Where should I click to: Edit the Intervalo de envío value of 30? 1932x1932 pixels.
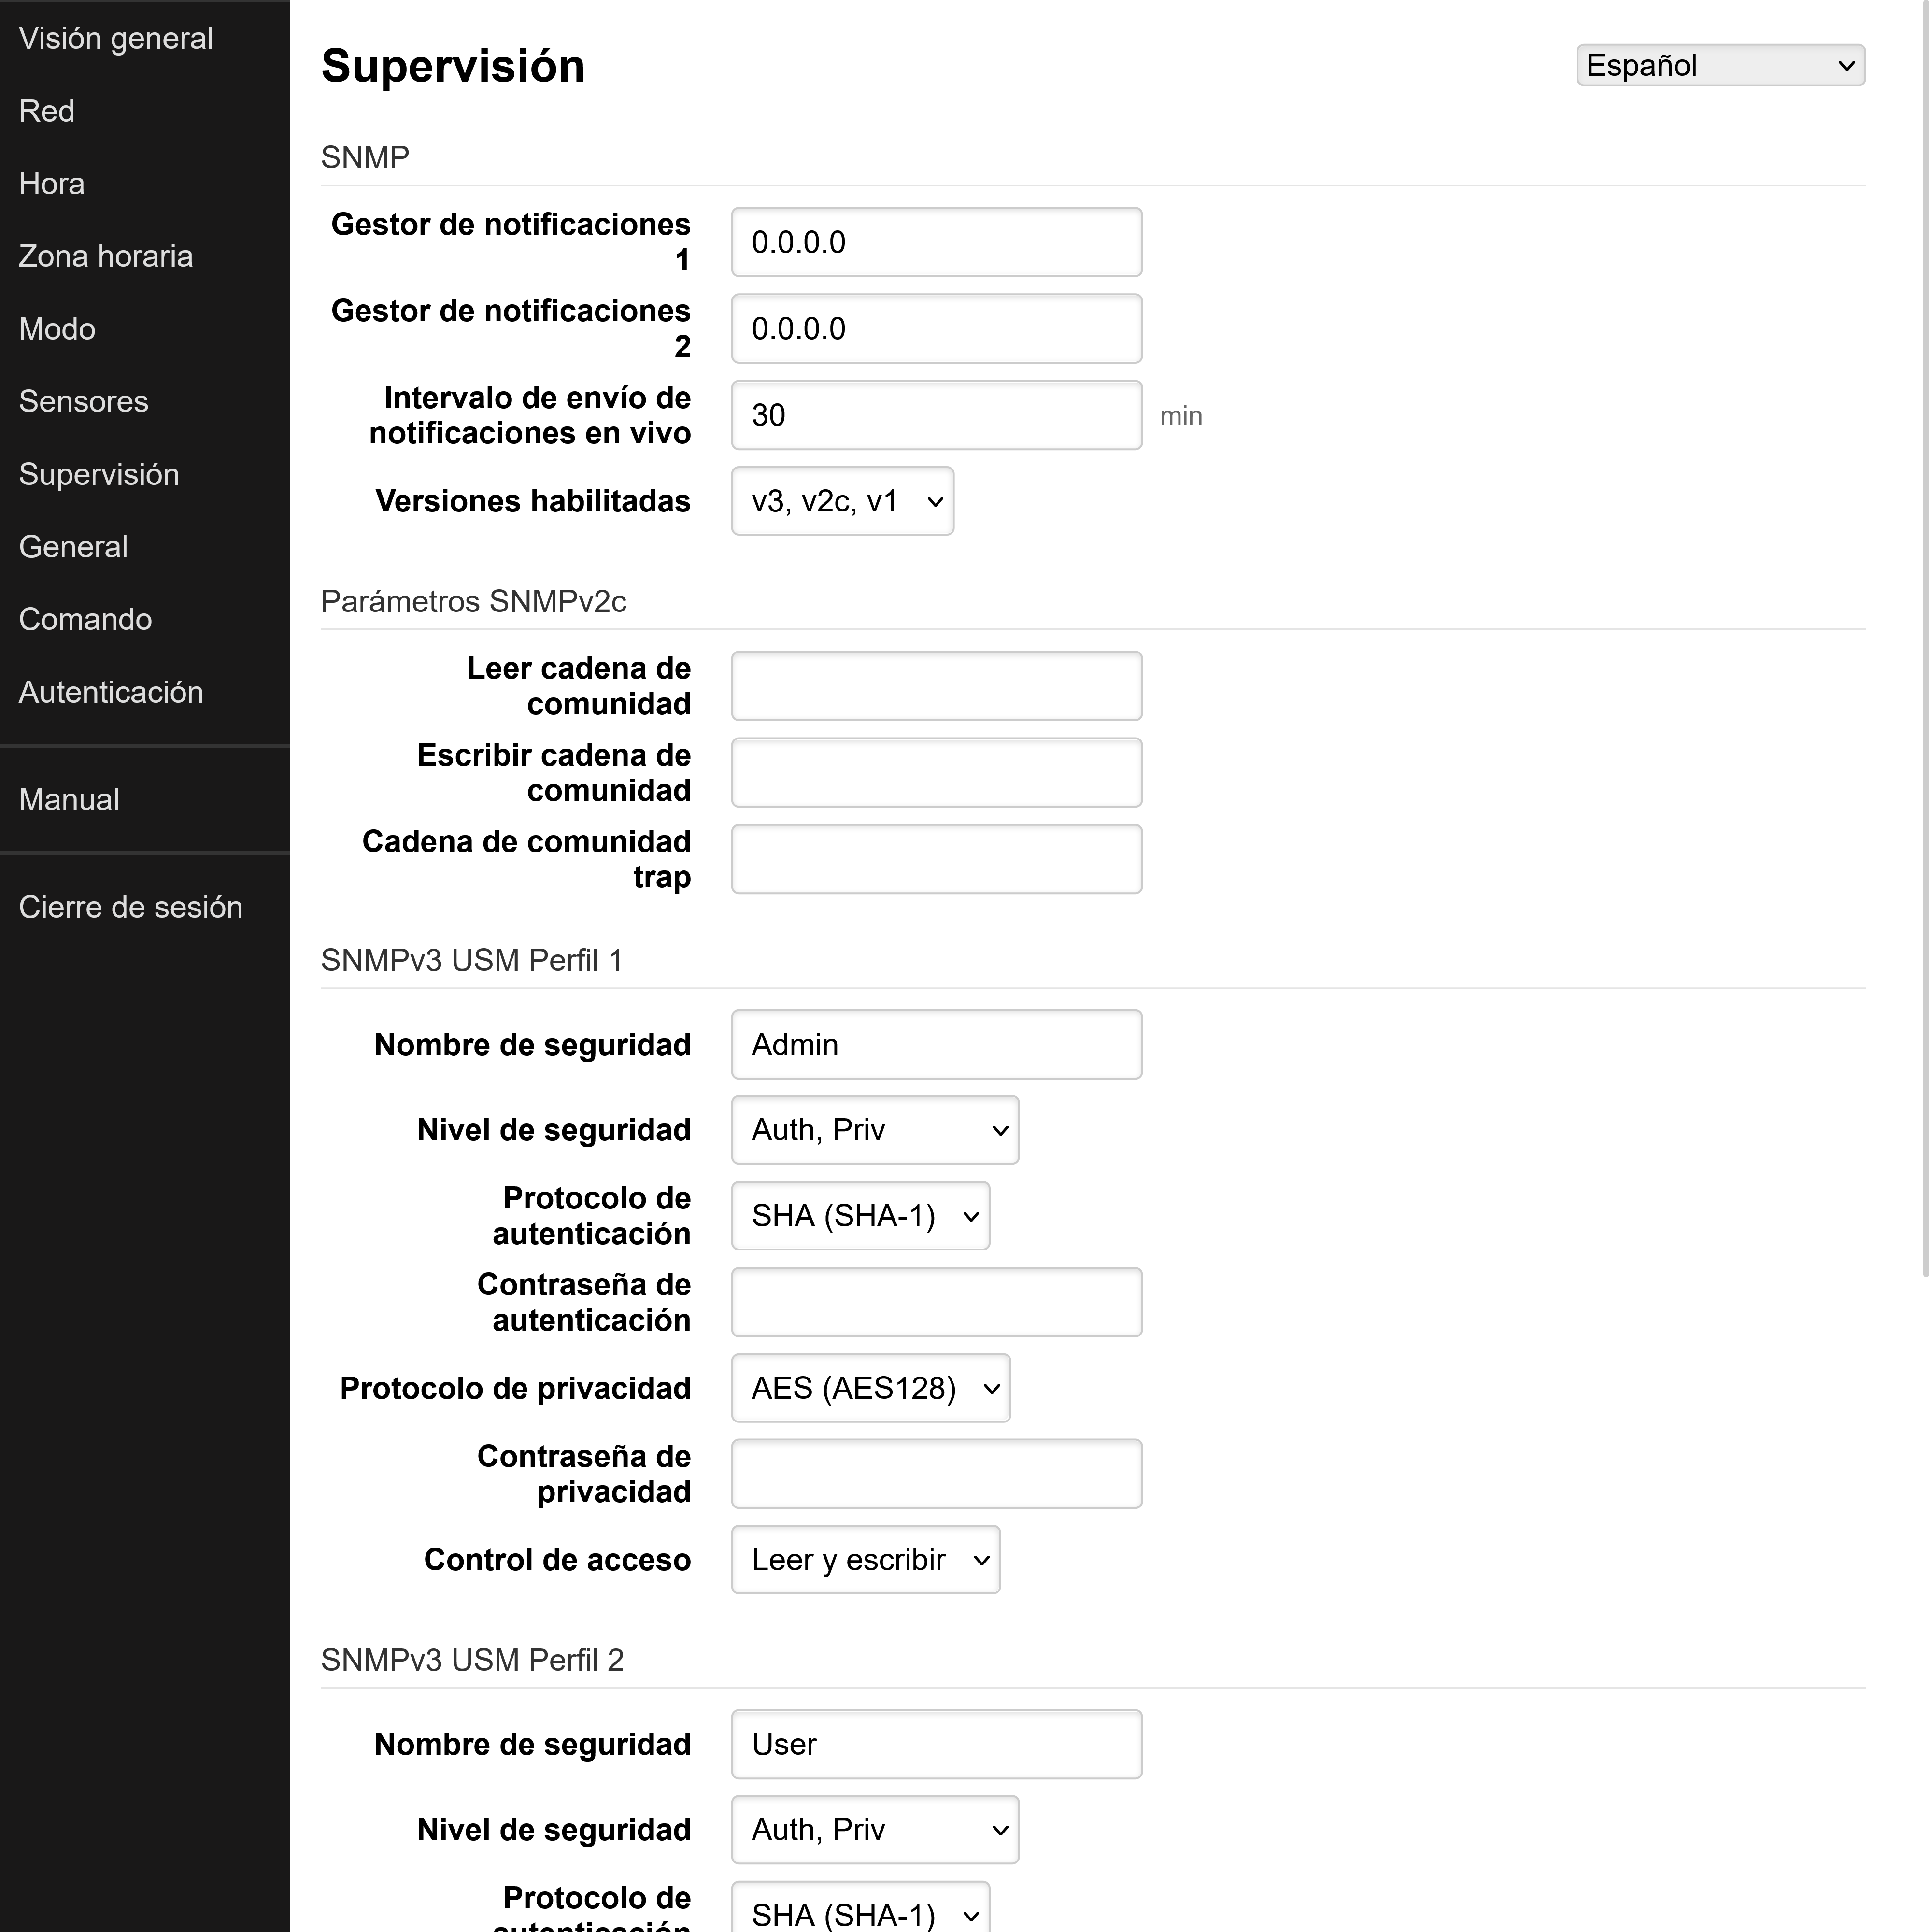point(935,414)
